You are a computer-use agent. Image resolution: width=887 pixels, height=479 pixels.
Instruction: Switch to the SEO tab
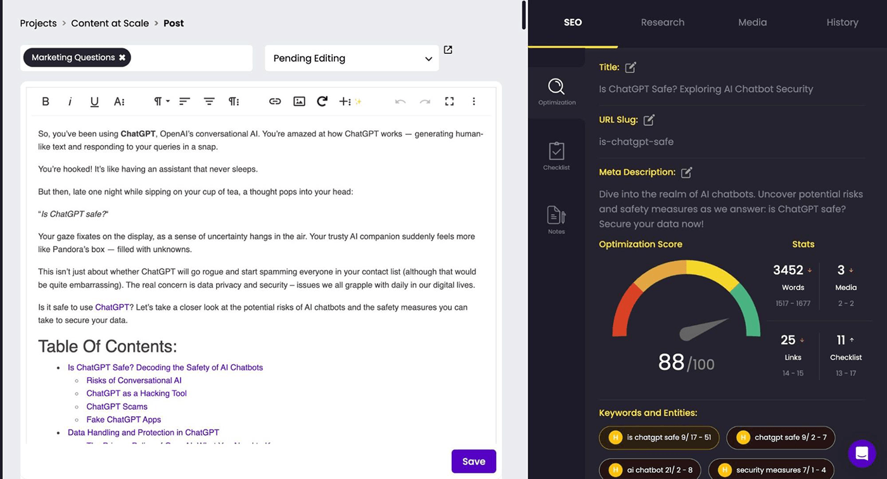pyautogui.click(x=573, y=22)
